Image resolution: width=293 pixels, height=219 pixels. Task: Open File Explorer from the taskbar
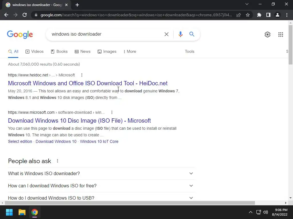(x=22, y=212)
